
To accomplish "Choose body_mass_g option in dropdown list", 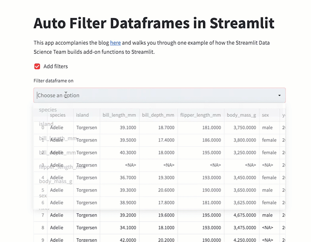I will (x=56, y=181).
